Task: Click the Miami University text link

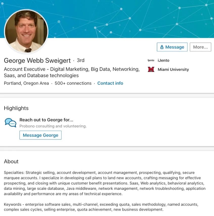Action: [173, 69]
